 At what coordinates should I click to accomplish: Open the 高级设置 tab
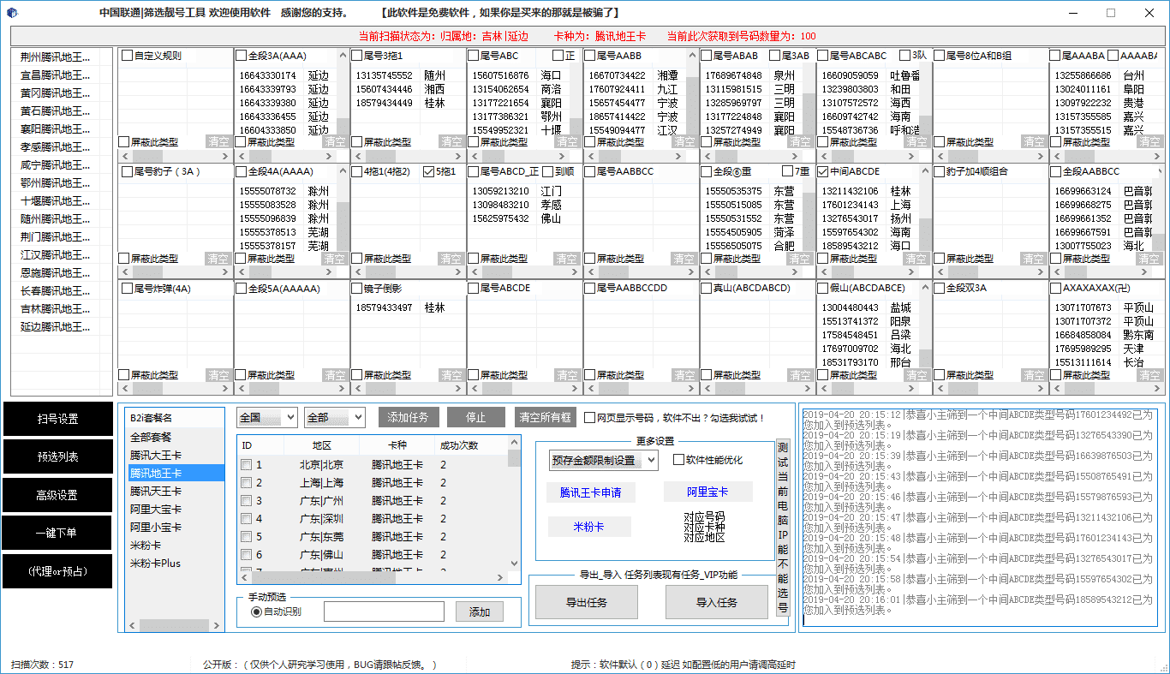[x=57, y=495]
